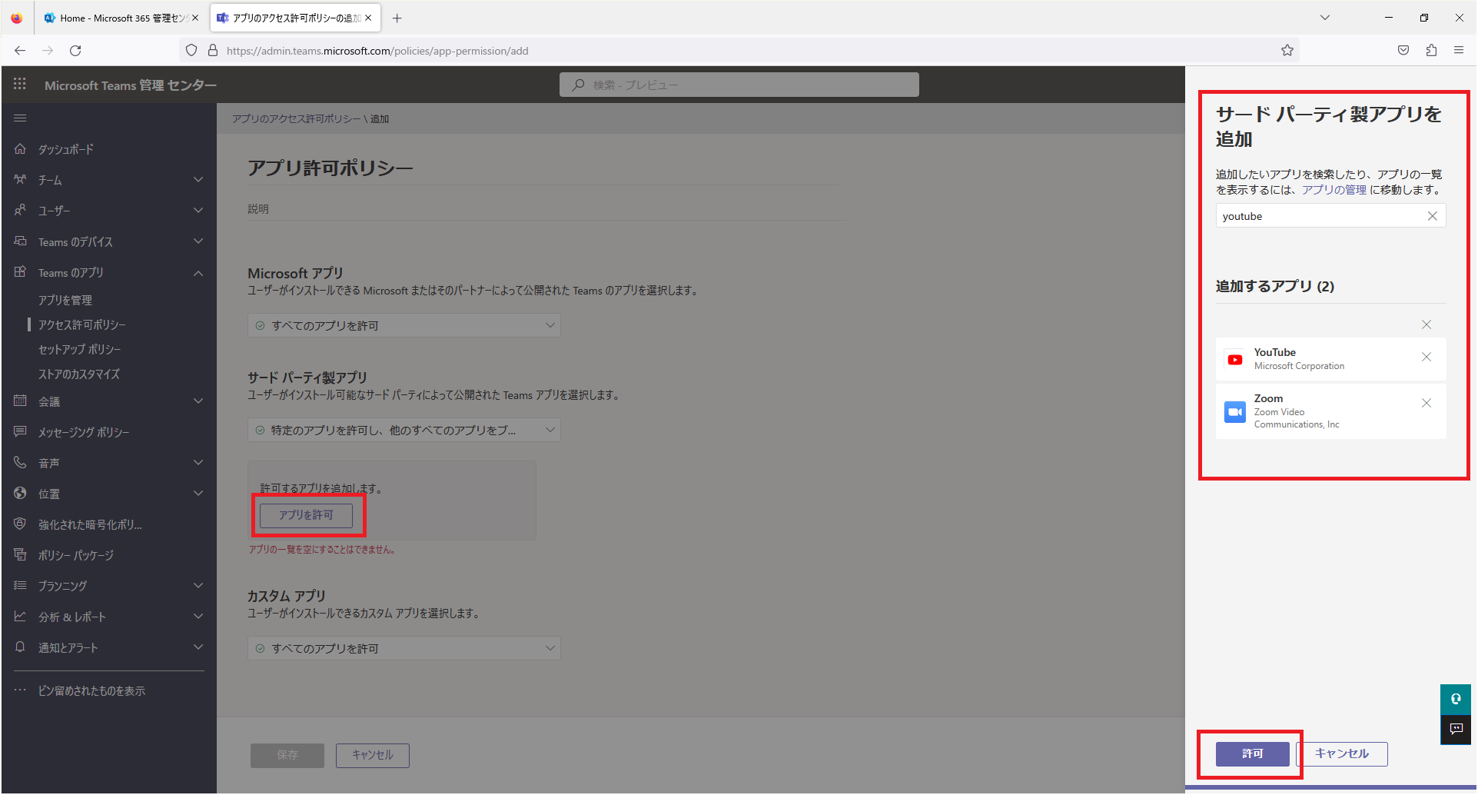This screenshot has width=1478, height=795.
Task: Open the Microsoft apps permission dropdown
Action: coord(404,325)
